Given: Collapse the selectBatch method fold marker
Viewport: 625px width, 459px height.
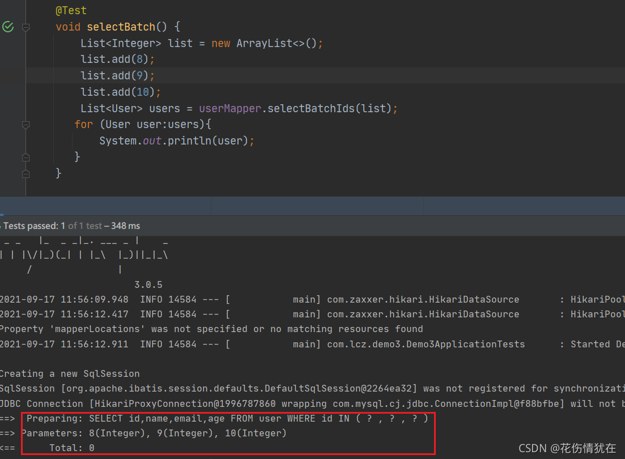Looking at the screenshot, I should pyautogui.click(x=26, y=27).
